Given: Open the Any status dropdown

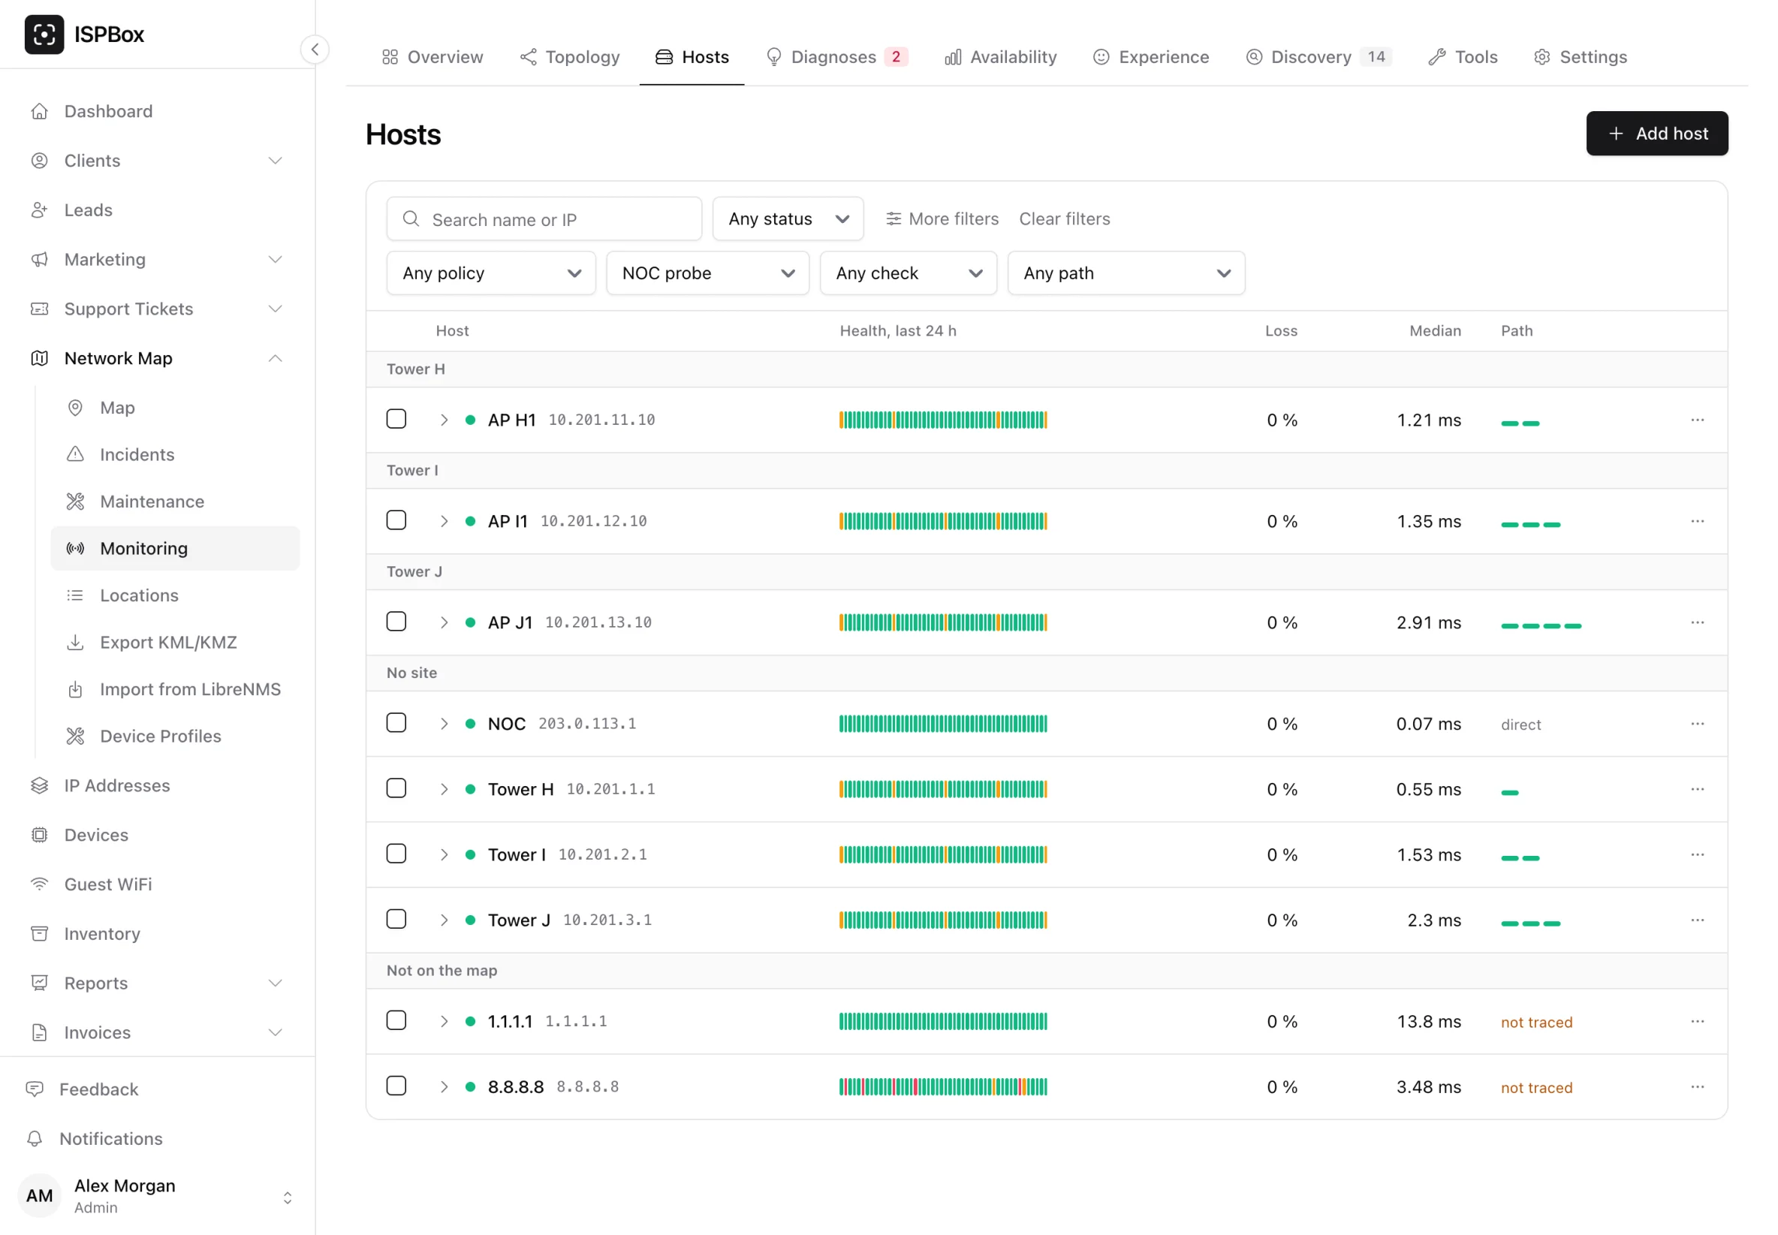Looking at the screenshot, I should pos(788,219).
